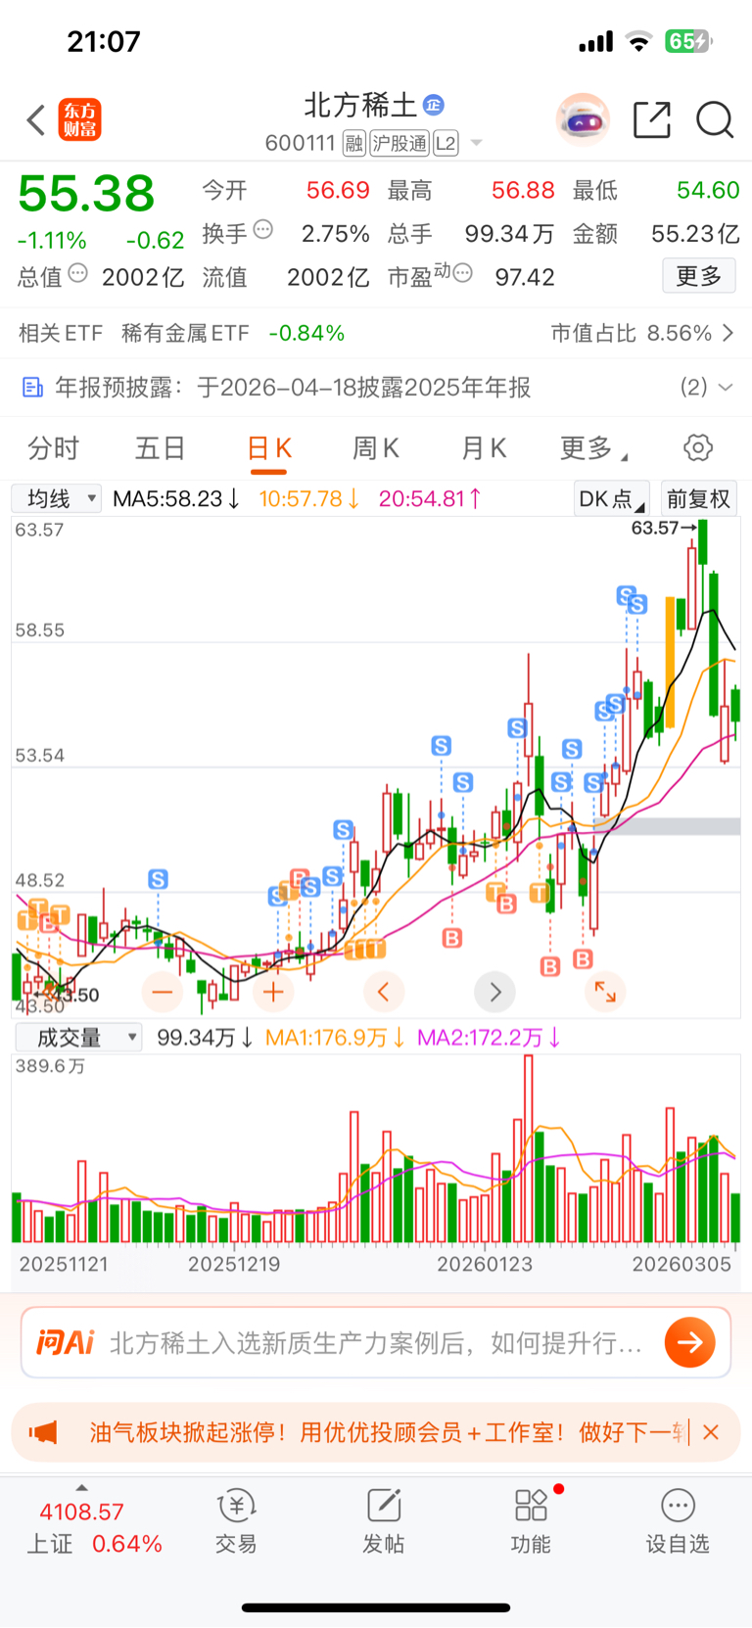Tap the 市盈 97.42 value
Image resolution: width=752 pixels, height=1628 pixels.
click(525, 278)
